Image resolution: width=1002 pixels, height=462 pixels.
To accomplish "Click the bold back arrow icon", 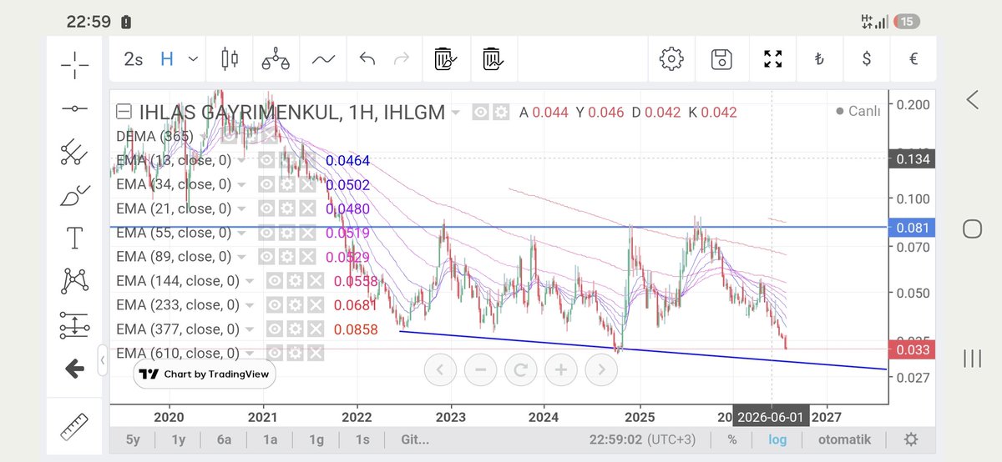I will [75, 368].
